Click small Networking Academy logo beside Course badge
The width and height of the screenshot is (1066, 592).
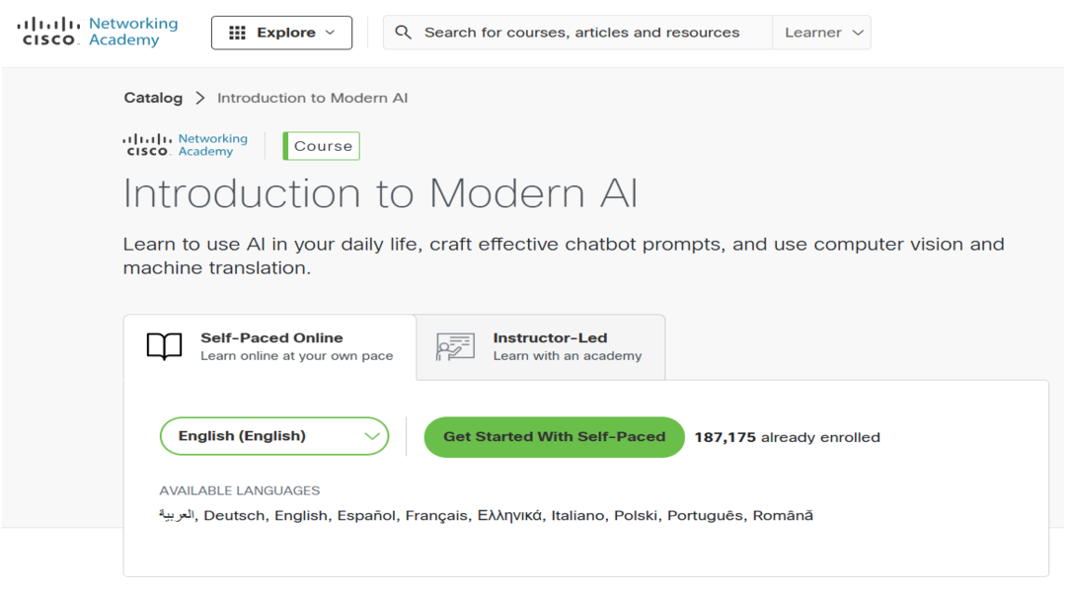(186, 145)
